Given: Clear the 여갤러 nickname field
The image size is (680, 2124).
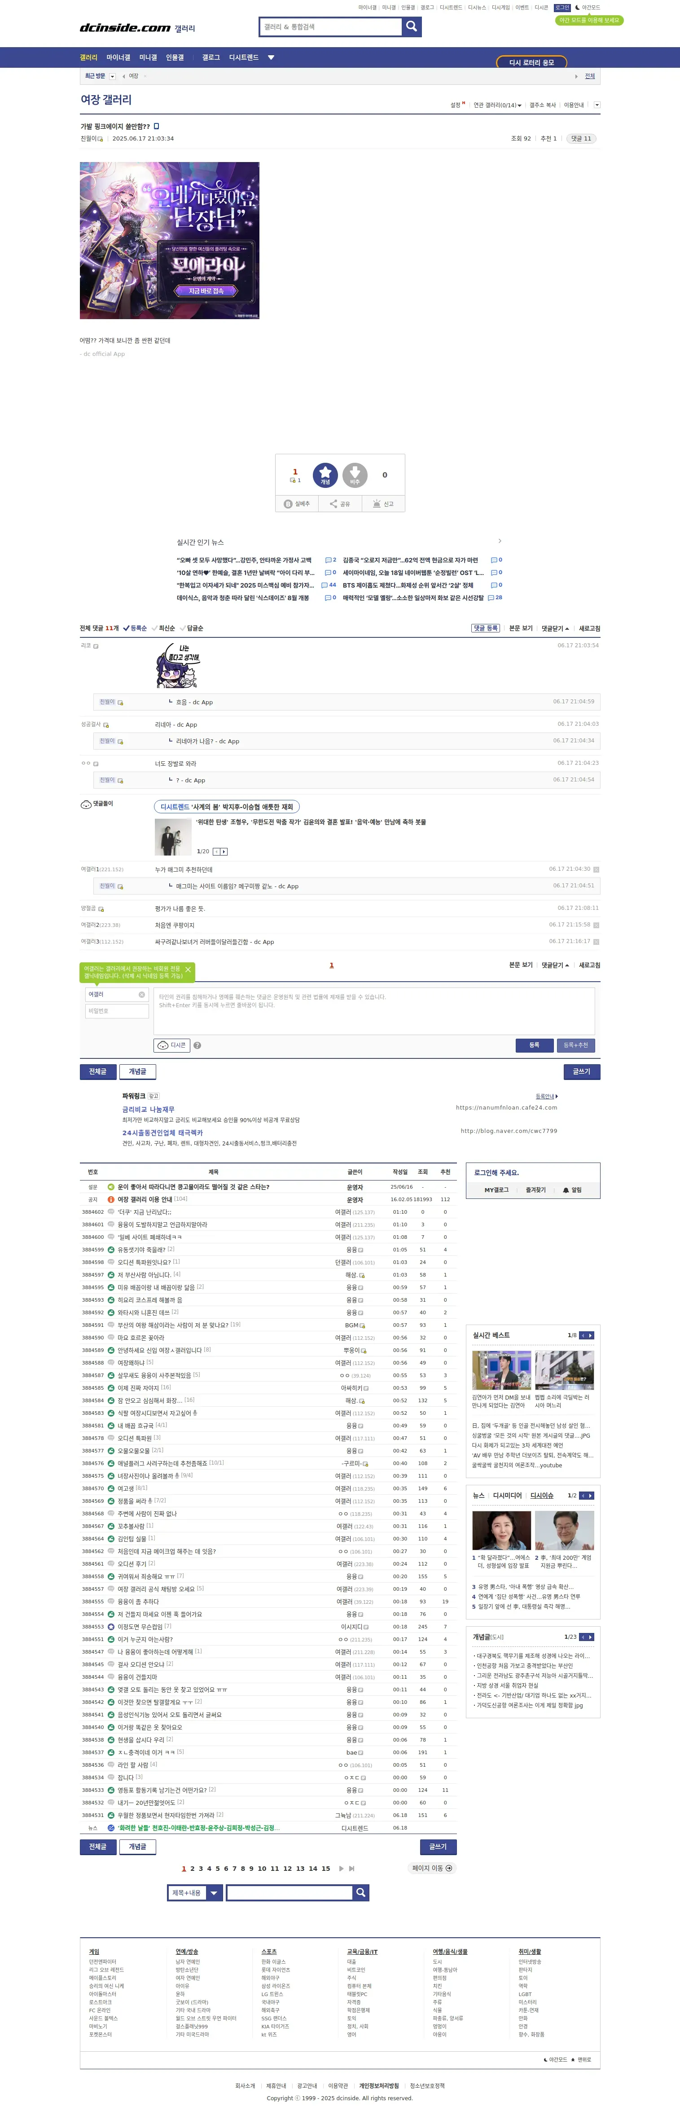Looking at the screenshot, I should tap(142, 994).
